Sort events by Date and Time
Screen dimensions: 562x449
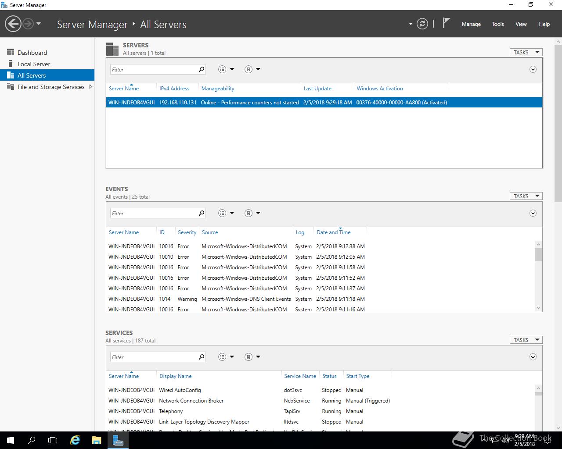tap(334, 232)
